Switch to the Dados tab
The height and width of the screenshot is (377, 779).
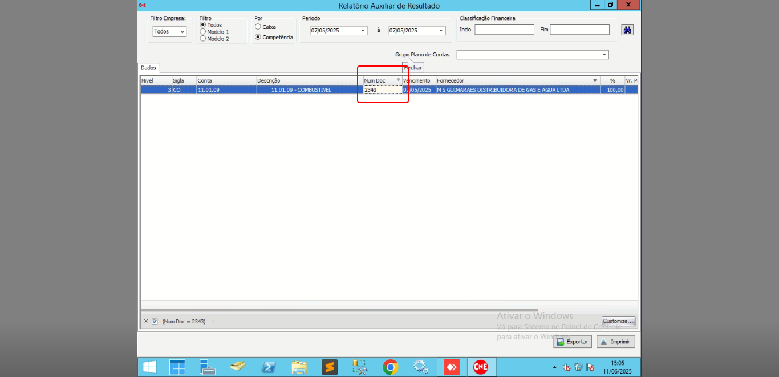click(148, 68)
